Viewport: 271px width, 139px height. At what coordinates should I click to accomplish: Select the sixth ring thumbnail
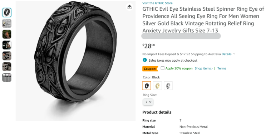[x=7, y=67]
